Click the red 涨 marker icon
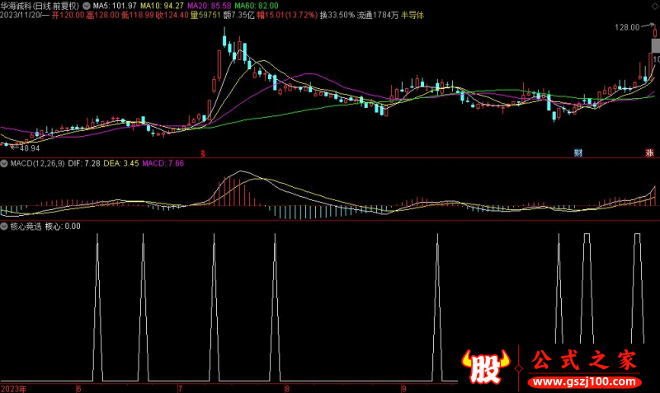 [x=649, y=153]
